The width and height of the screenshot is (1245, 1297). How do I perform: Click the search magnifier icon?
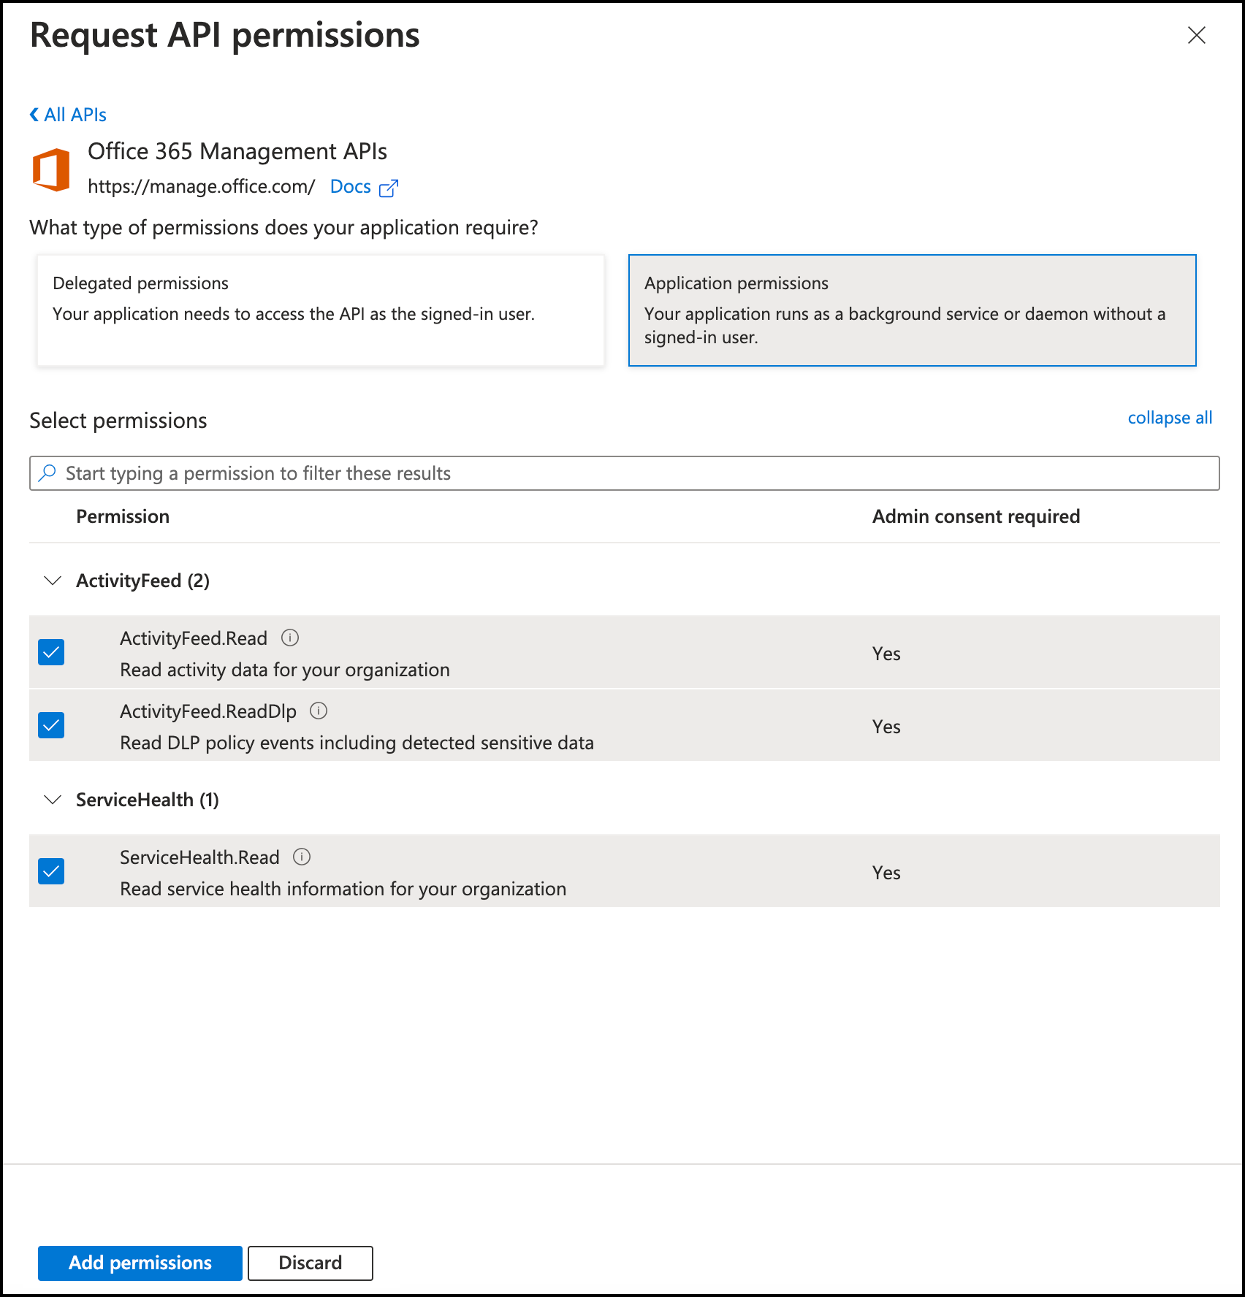[47, 473]
